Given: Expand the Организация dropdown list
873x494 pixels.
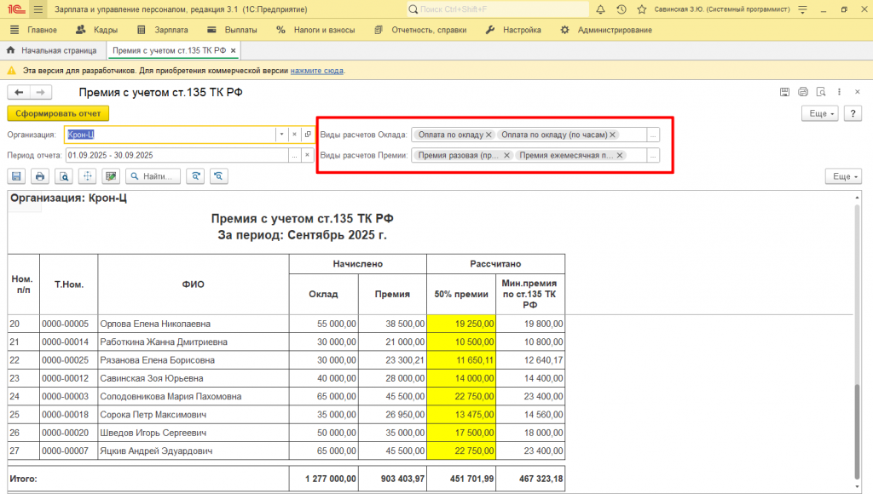Looking at the screenshot, I should tap(281, 135).
